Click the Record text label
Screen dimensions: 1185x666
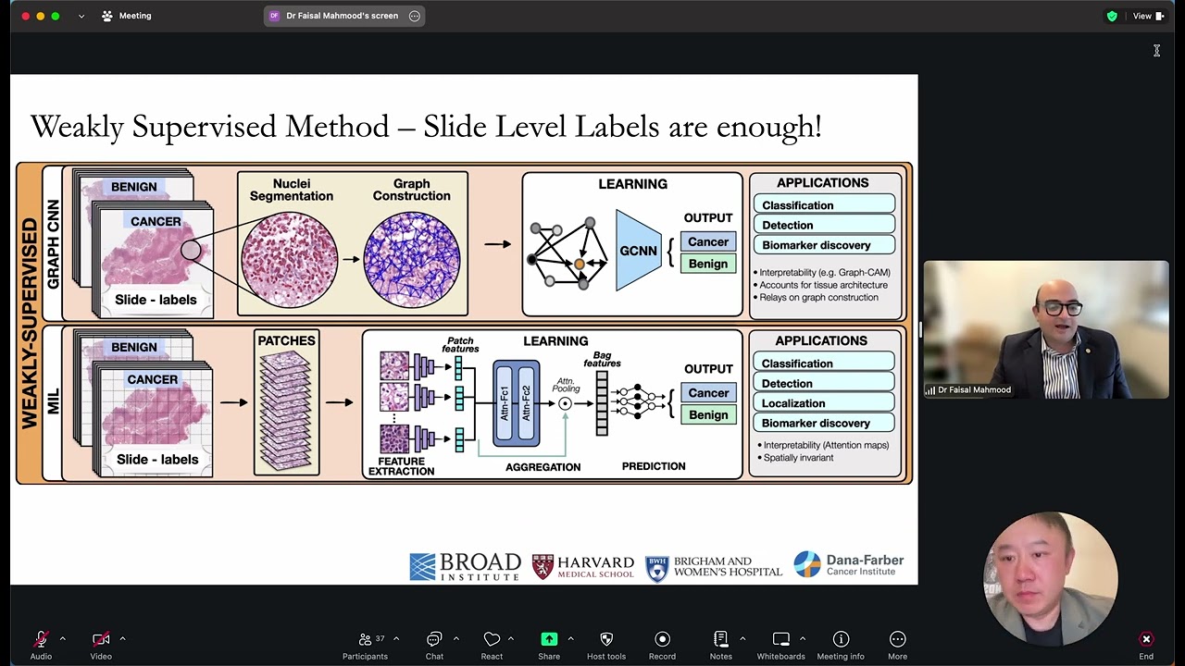pyautogui.click(x=662, y=657)
